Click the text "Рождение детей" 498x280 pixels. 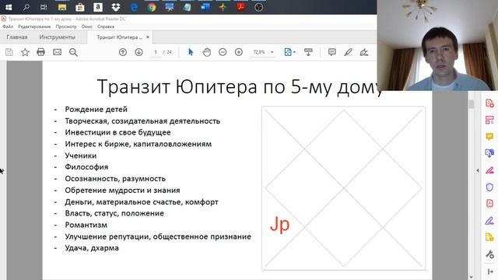(96, 109)
